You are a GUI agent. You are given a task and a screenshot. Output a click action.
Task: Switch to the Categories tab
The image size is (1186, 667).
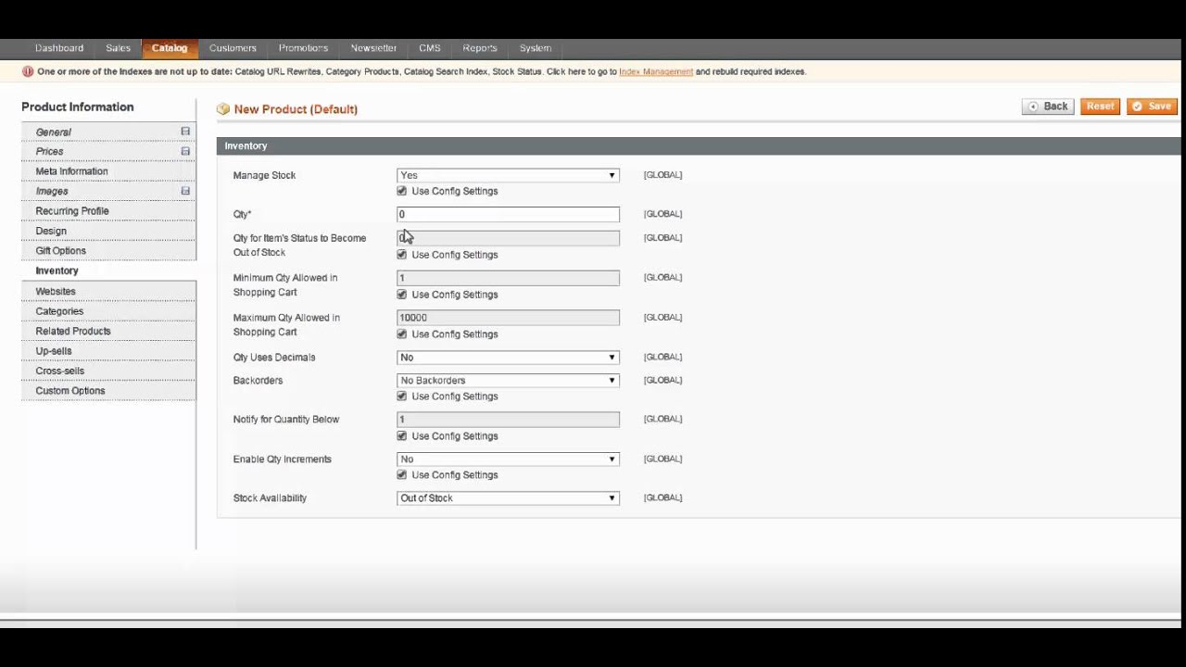[108, 311]
